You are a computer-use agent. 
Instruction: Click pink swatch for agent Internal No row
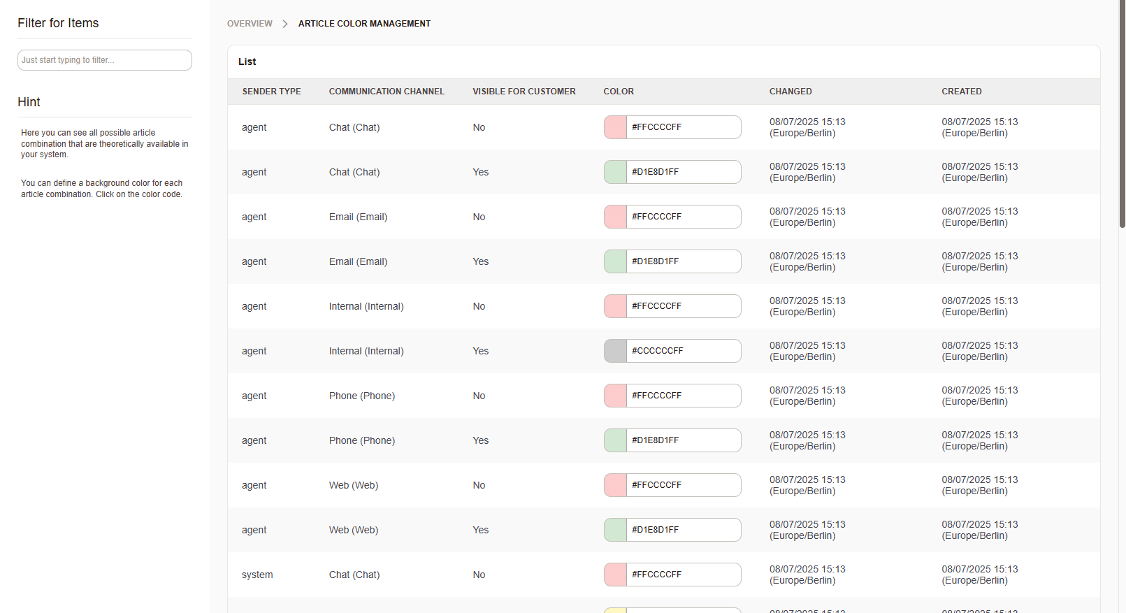pos(615,306)
